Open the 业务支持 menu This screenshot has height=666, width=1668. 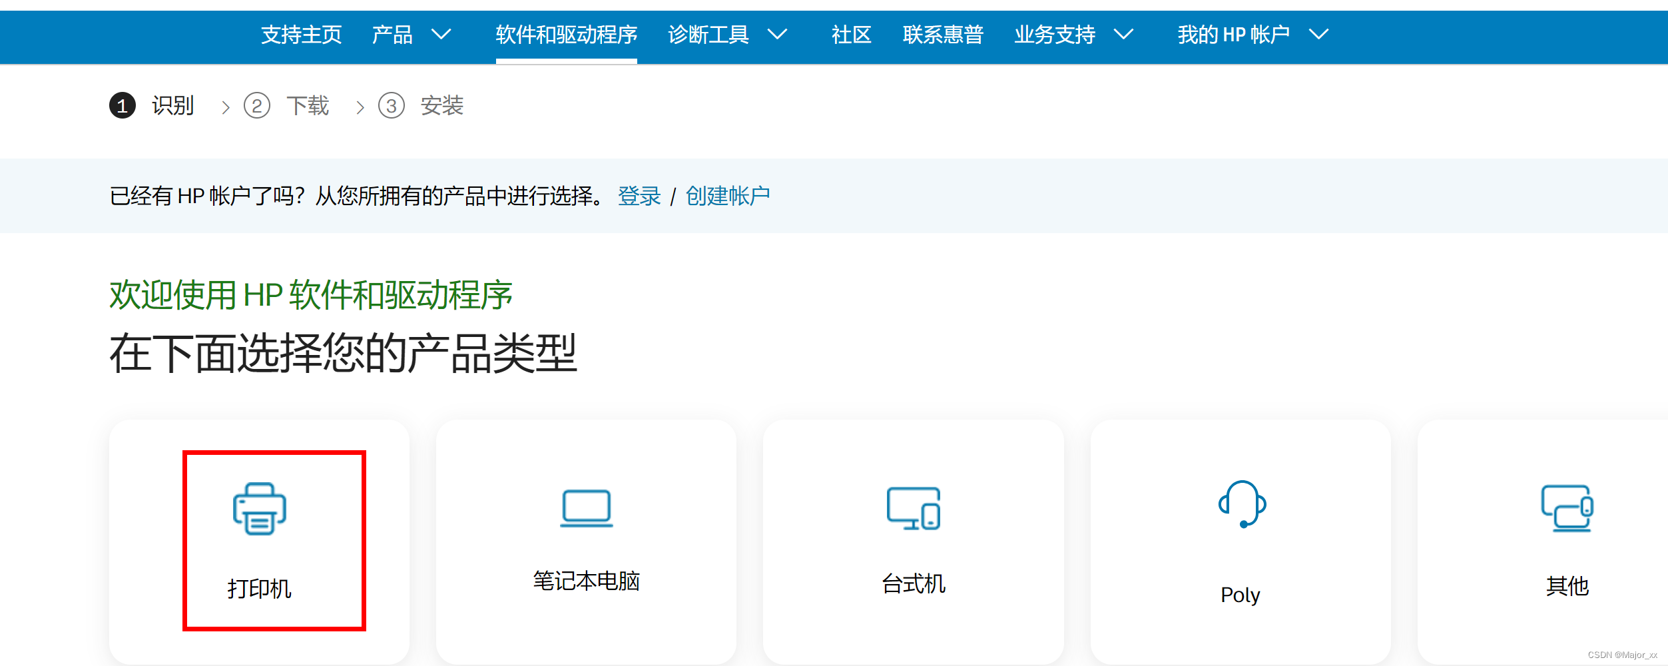pos(1055,35)
